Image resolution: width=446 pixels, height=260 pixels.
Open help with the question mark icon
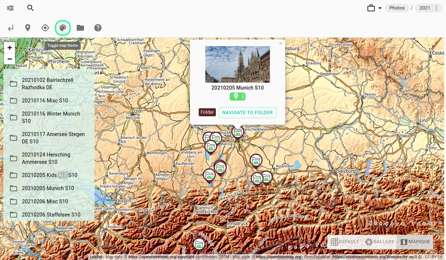coord(98,28)
